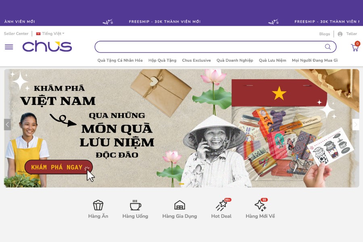Open Hộp Quà Tặng menu item
Viewport: 363px width, 242px height.
pos(162,60)
